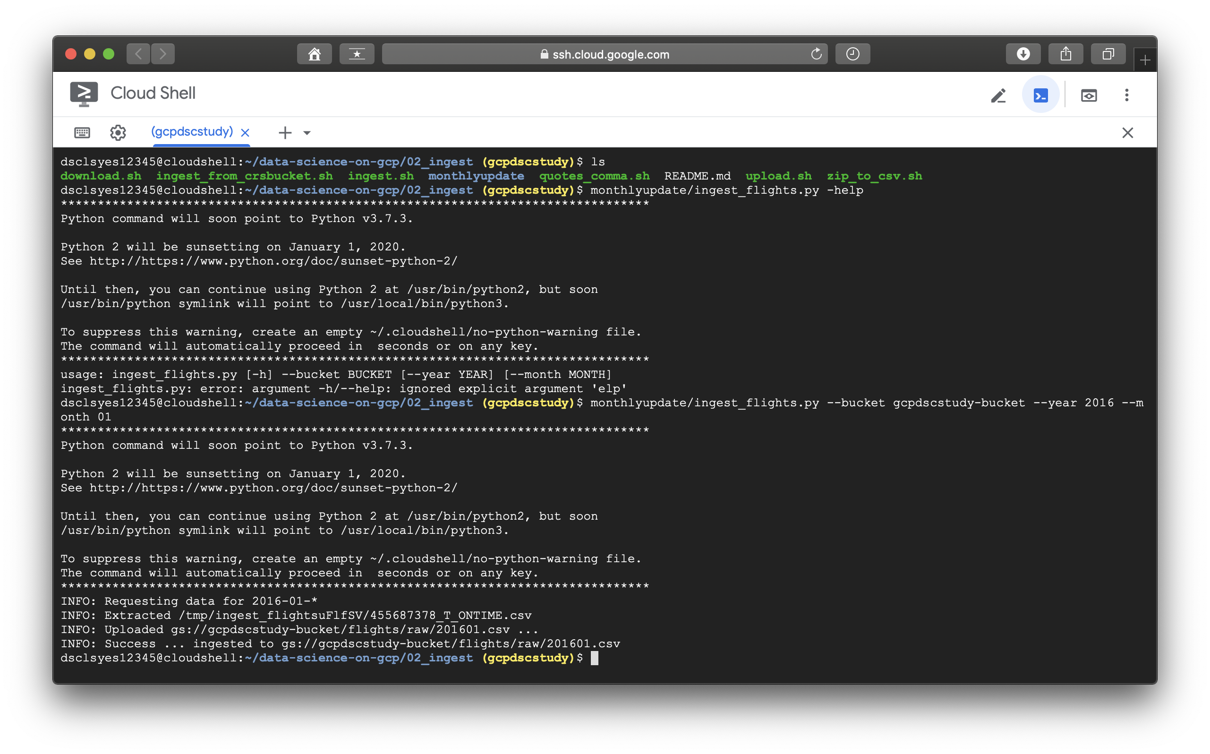
Task: Expand the new session dropdown arrow
Action: (x=307, y=133)
